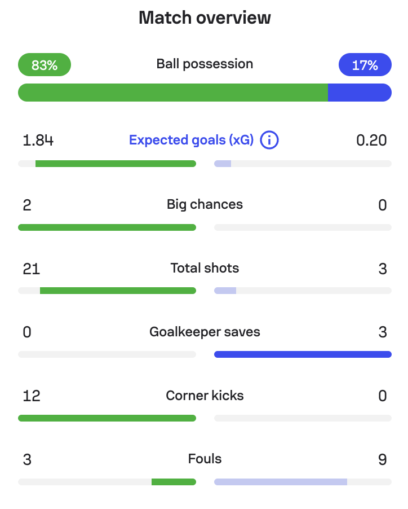The image size is (408, 509).
Task: Click the Ball possession label
Action: 205,64
